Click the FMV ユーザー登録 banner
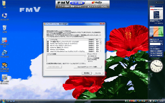Viewport: 165px width, 103px height. pyautogui.click(x=70, y=4)
